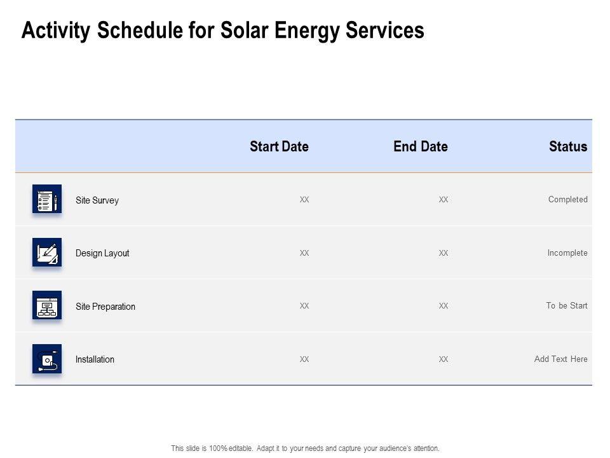Select the Design Layout text label
The image size is (610, 458).
coord(102,253)
